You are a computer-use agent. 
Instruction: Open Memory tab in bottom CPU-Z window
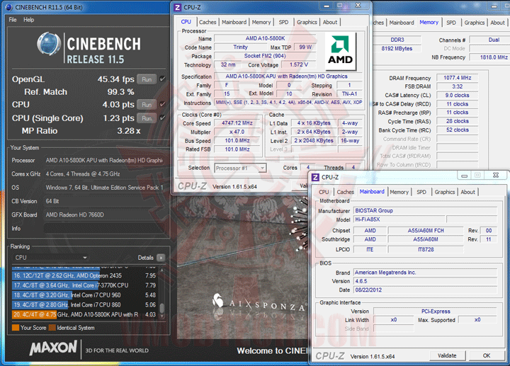pos(399,192)
